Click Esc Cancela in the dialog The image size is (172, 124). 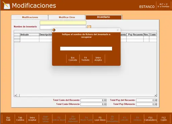pos(73,59)
